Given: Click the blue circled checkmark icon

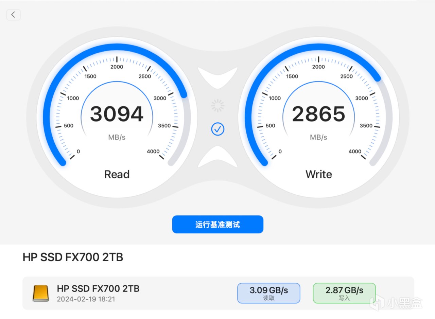Looking at the screenshot, I should 218,129.
